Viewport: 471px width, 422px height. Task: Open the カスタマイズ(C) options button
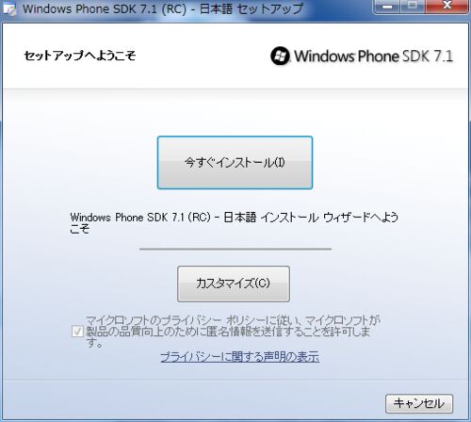pos(234,284)
